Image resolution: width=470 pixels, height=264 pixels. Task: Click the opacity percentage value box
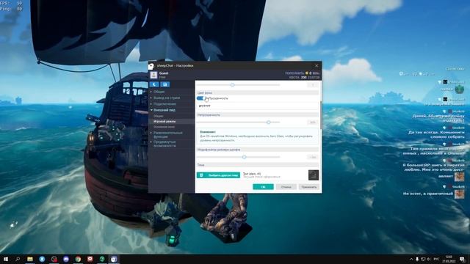pos(313,122)
